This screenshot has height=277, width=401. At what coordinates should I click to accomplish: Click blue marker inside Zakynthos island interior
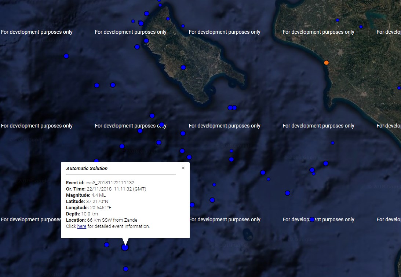[183, 67]
